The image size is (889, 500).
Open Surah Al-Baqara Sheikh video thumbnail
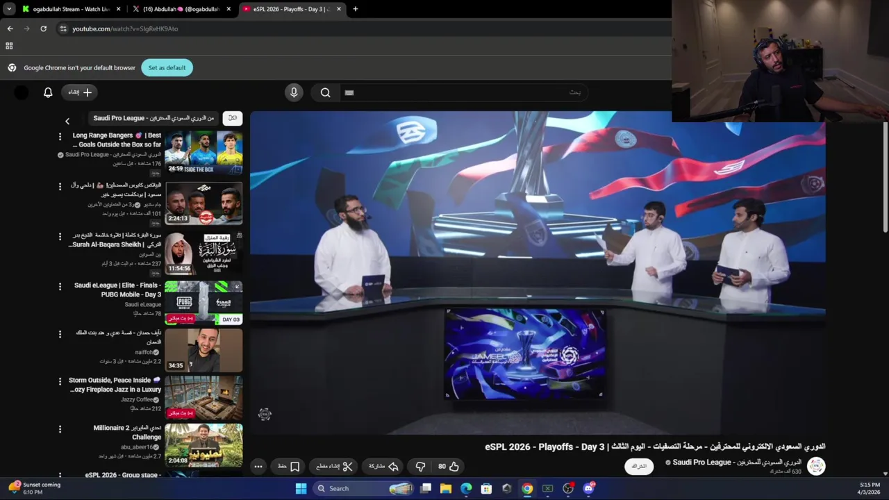(203, 253)
